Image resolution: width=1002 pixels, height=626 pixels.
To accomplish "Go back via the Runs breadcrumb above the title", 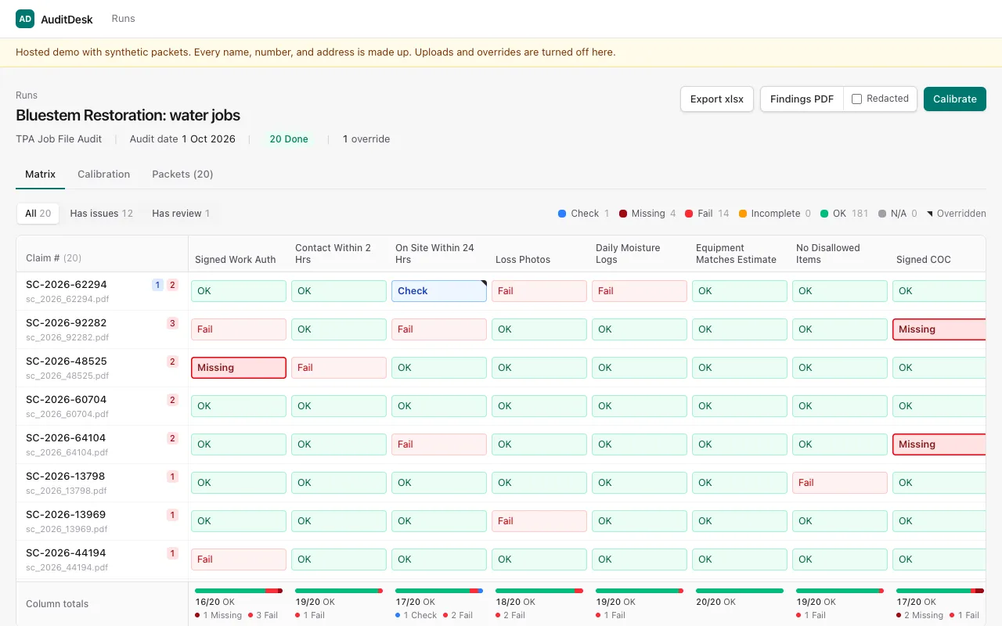I will 27,95.
